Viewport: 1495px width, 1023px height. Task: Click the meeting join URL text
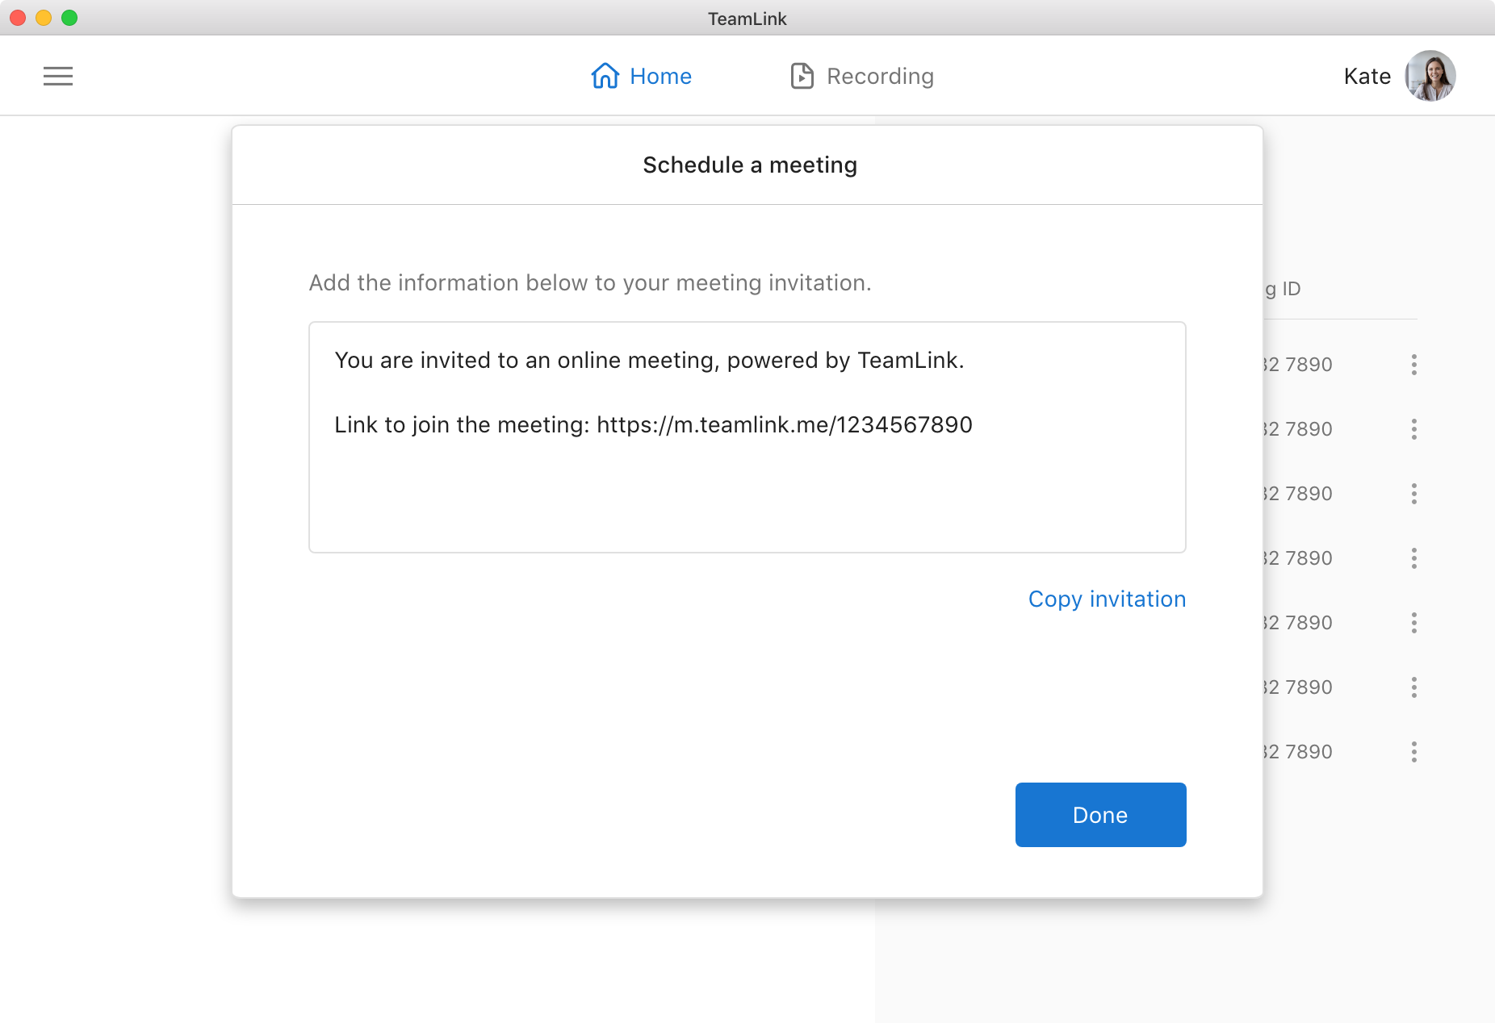point(785,425)
